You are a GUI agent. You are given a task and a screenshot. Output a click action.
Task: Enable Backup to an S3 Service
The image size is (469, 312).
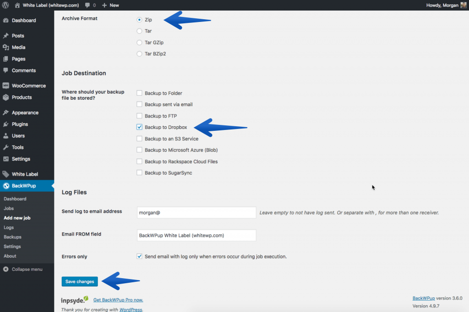(x=139, y=139)
